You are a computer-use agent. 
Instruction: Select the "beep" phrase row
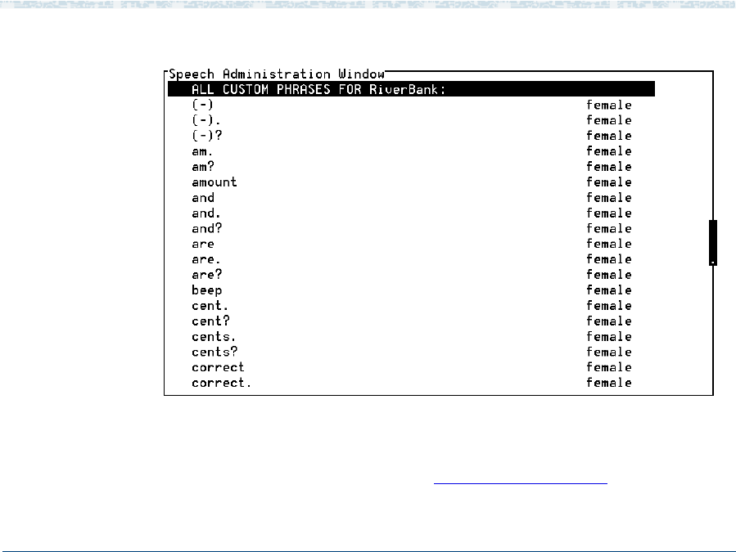tap(411, 289)
